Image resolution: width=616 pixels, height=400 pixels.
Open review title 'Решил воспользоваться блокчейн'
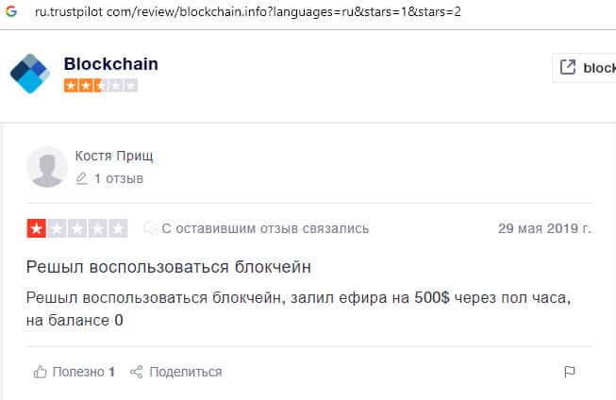point(169,267)
